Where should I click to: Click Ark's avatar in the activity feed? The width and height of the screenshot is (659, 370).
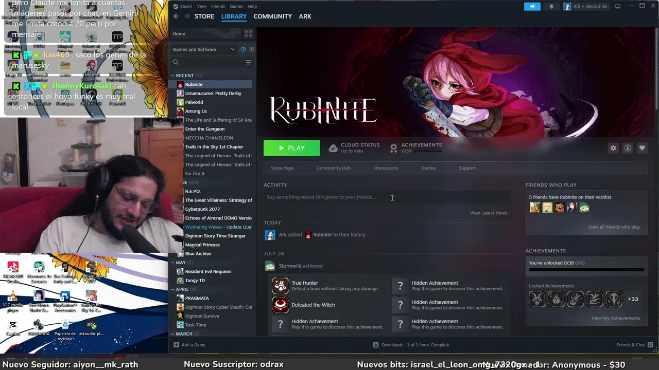(x=270, y=235)
